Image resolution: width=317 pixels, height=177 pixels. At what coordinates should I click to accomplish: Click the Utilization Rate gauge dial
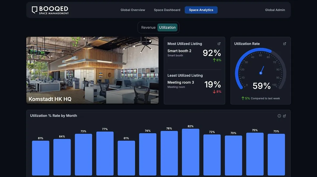[261, 69]
